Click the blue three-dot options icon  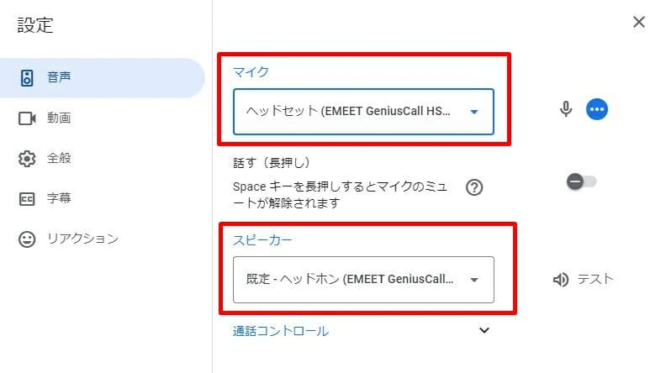tap(597, 109)
